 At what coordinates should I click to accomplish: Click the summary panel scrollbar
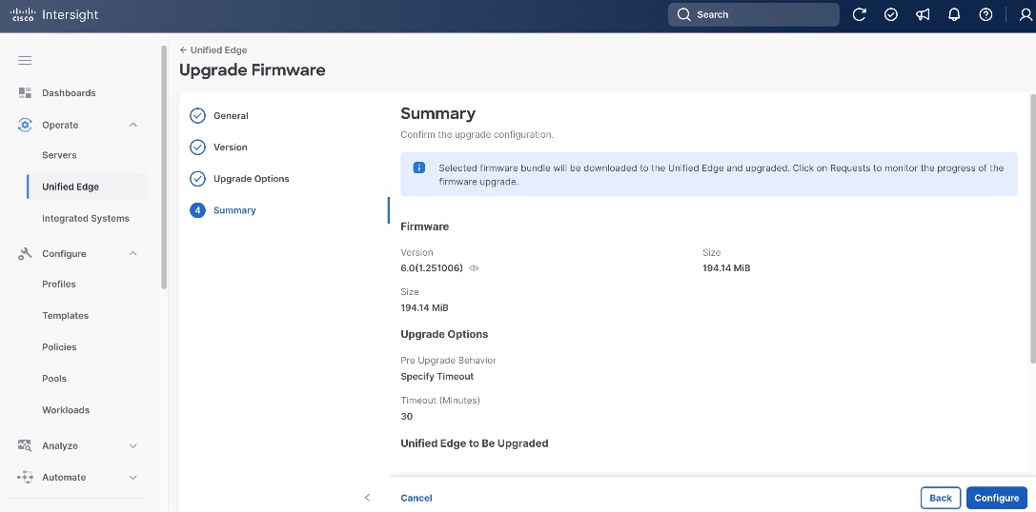pyautogui.click(x=1033, y=228)
